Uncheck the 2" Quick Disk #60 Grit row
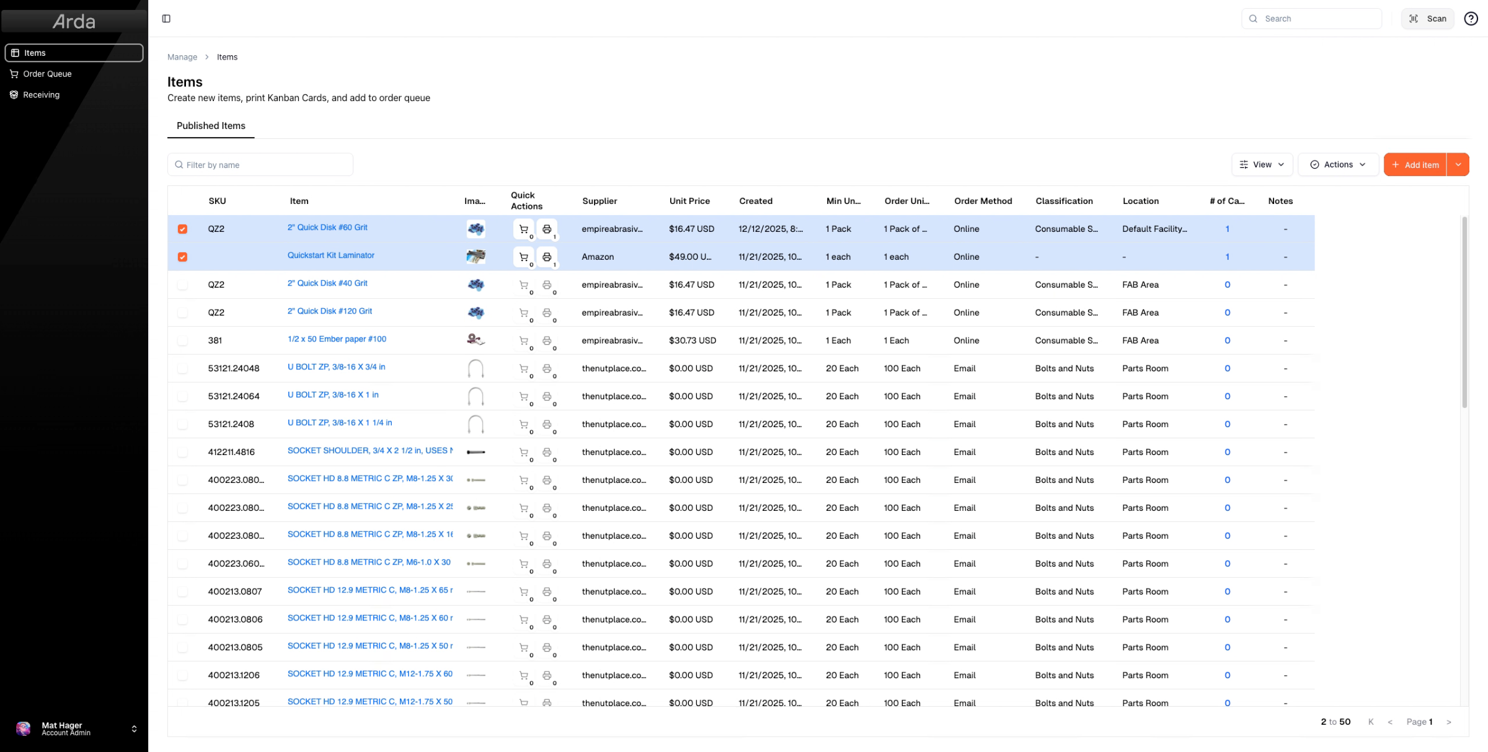The width and height of the screenshot is (1488, 752). [182, 229]
